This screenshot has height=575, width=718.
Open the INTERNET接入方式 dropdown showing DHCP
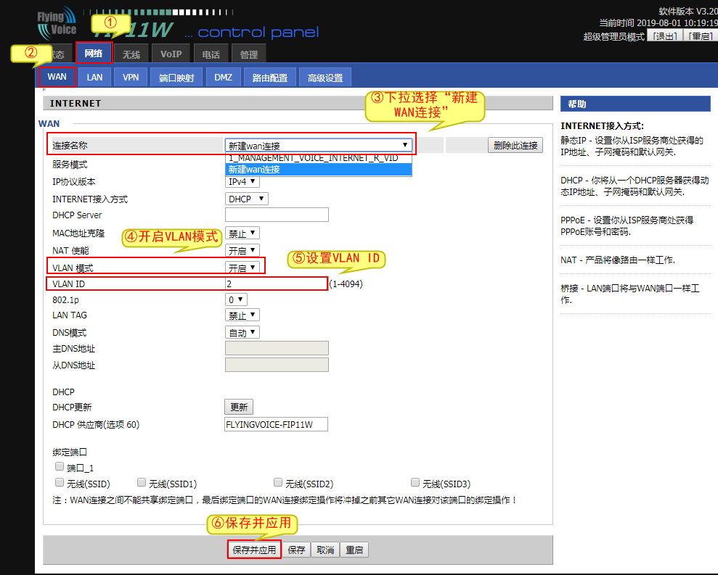(x=246, y=198)
